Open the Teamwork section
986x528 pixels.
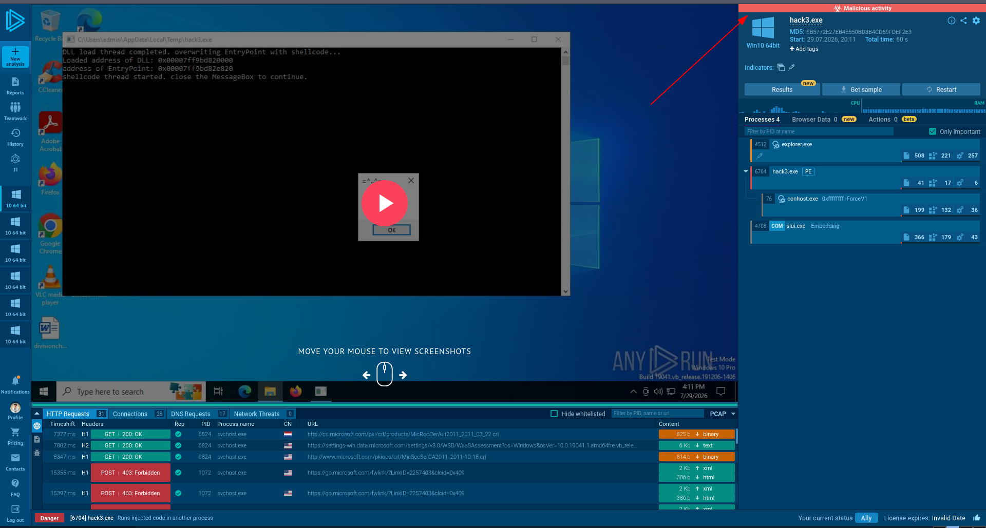[15, 111]
